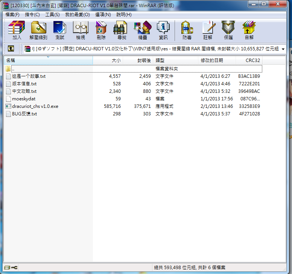292x274 pixels.
Task: Sort by 封裝後 column header
Action: (x=138, y=60)
